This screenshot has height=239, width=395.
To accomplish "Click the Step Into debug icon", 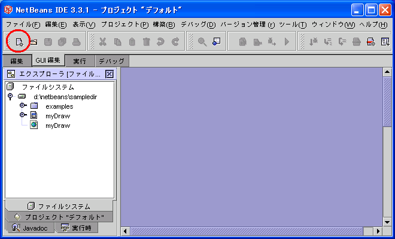I will coord(313,42).
